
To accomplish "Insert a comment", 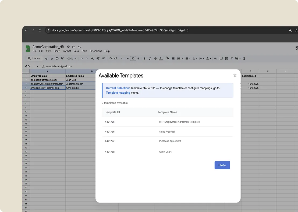I will click(221, 59).
